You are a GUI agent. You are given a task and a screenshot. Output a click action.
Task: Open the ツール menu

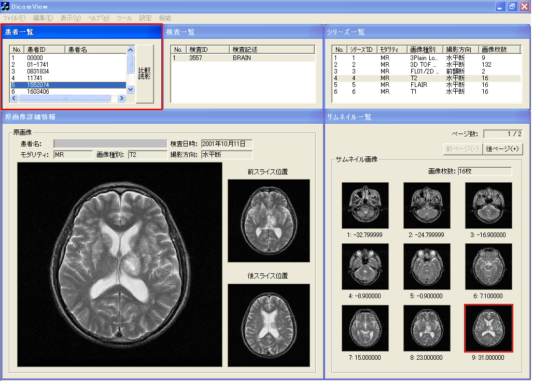pos(124,18)
